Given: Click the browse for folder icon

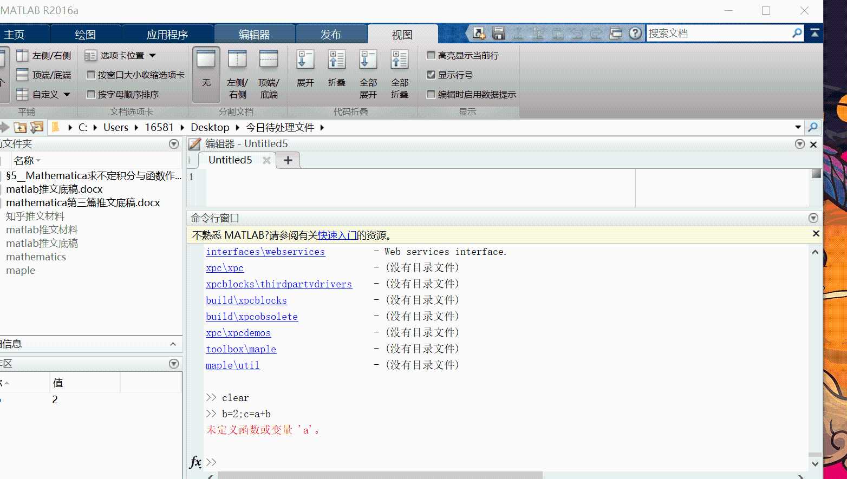Looking at the screenshot, I should 37,127.
